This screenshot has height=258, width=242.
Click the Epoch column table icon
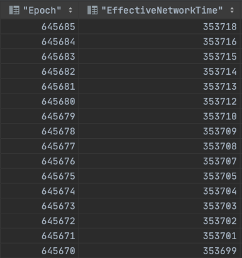14,10
